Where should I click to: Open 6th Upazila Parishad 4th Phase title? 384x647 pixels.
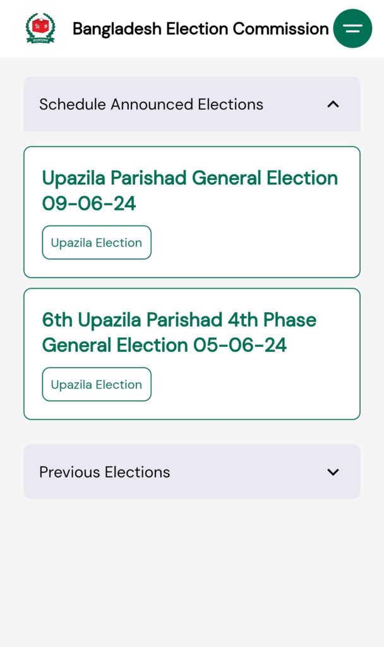[179, 320]
